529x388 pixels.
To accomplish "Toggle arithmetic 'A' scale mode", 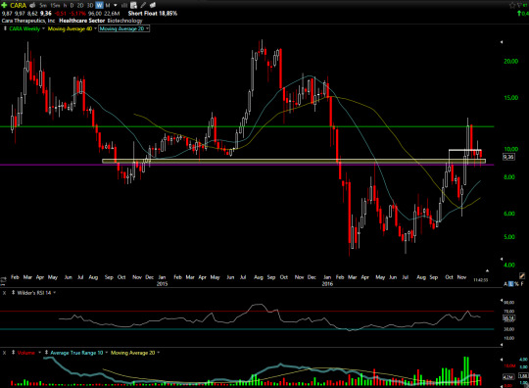I will [505, 284].
